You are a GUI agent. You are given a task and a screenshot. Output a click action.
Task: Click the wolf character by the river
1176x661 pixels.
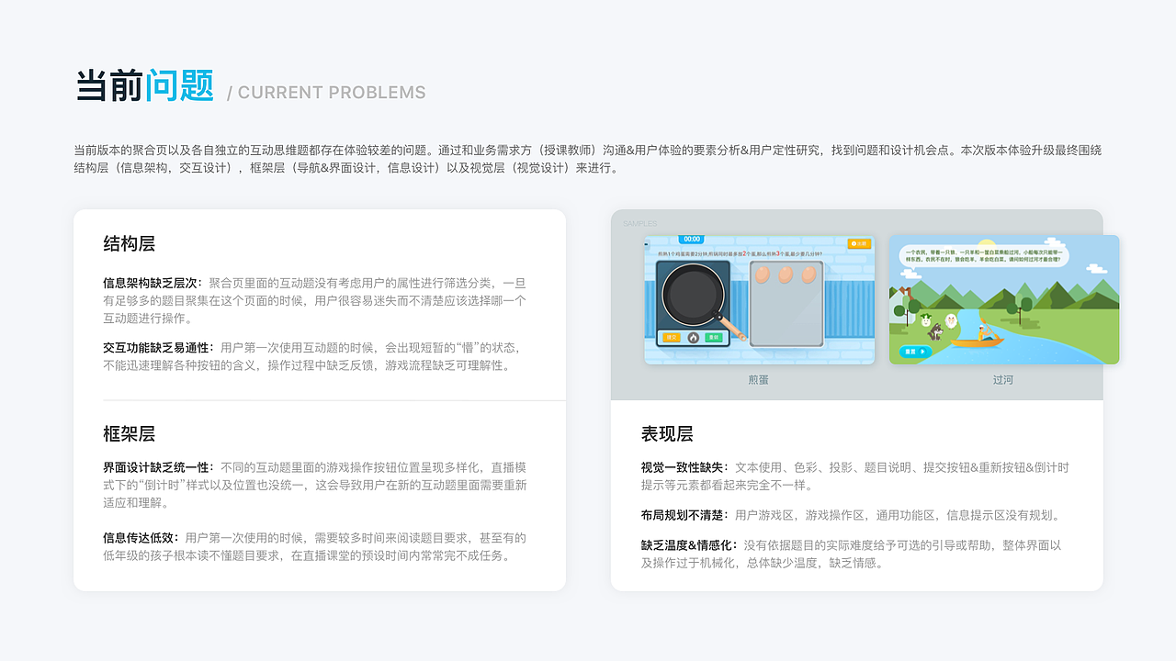tap(935, 330)
